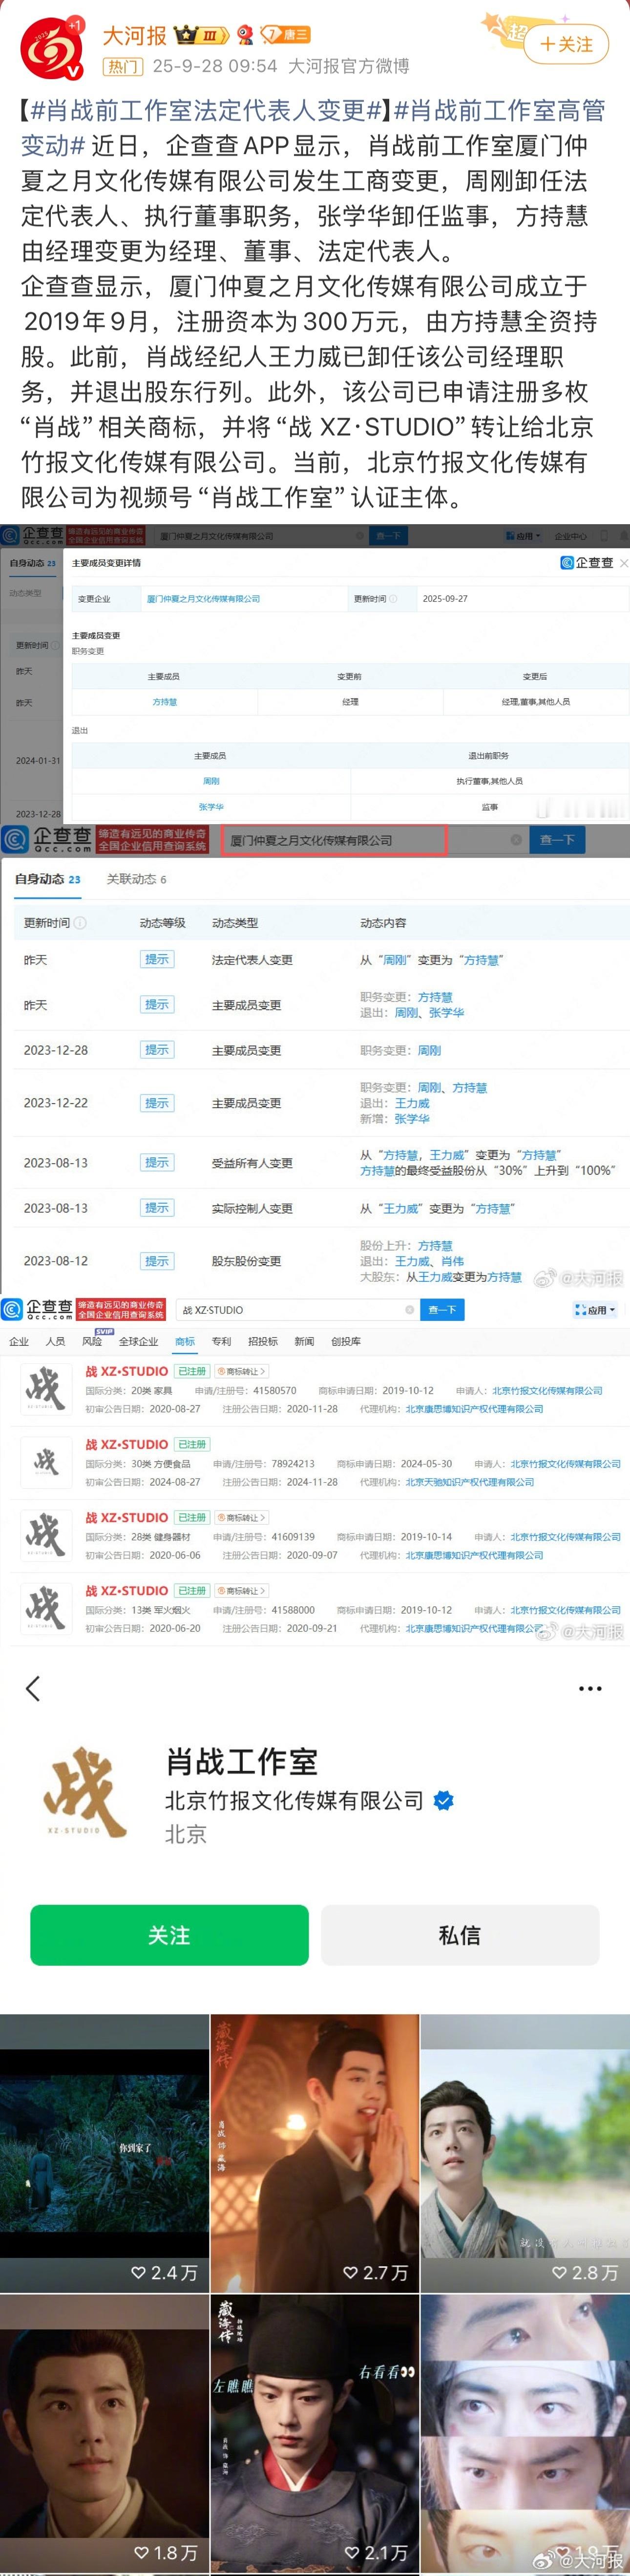Click the 提示 tag in the 法定代表人变更 row
Viewport: 630px width, 2576px height.
[157, 959]
